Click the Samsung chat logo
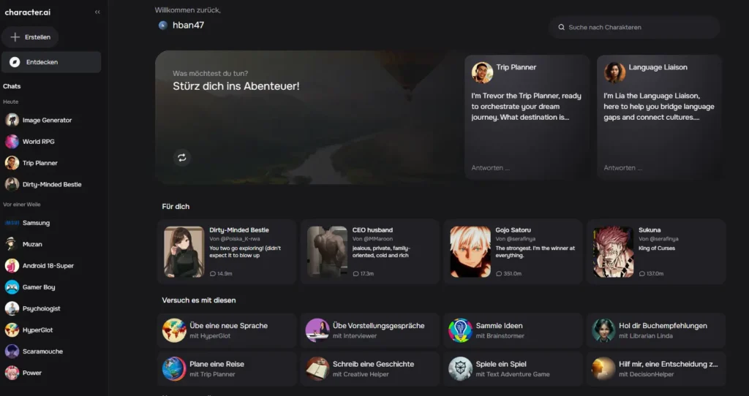The image size is (749, 396). click(12, 223)
